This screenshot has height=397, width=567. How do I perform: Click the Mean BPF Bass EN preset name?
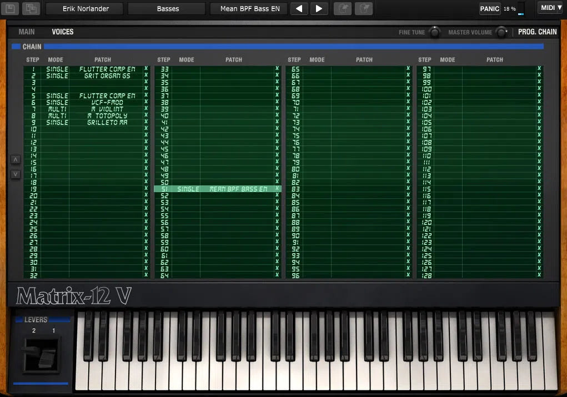[x=248, y=8]
